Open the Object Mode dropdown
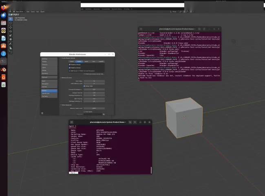265x196 pixels. click(19, 12)
